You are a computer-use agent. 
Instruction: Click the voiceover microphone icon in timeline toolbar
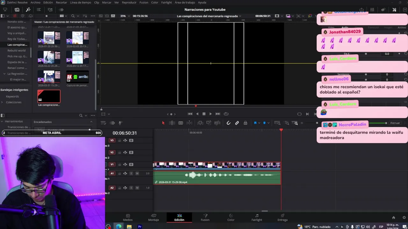tap(120, 123)
